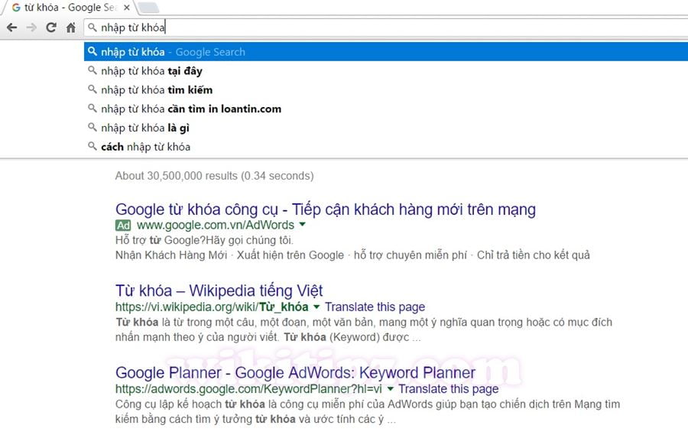Expand dropdown arrow beside the Wikipedia URL
This screenshot has height=435, width=688.
click(x=316, y=307)
